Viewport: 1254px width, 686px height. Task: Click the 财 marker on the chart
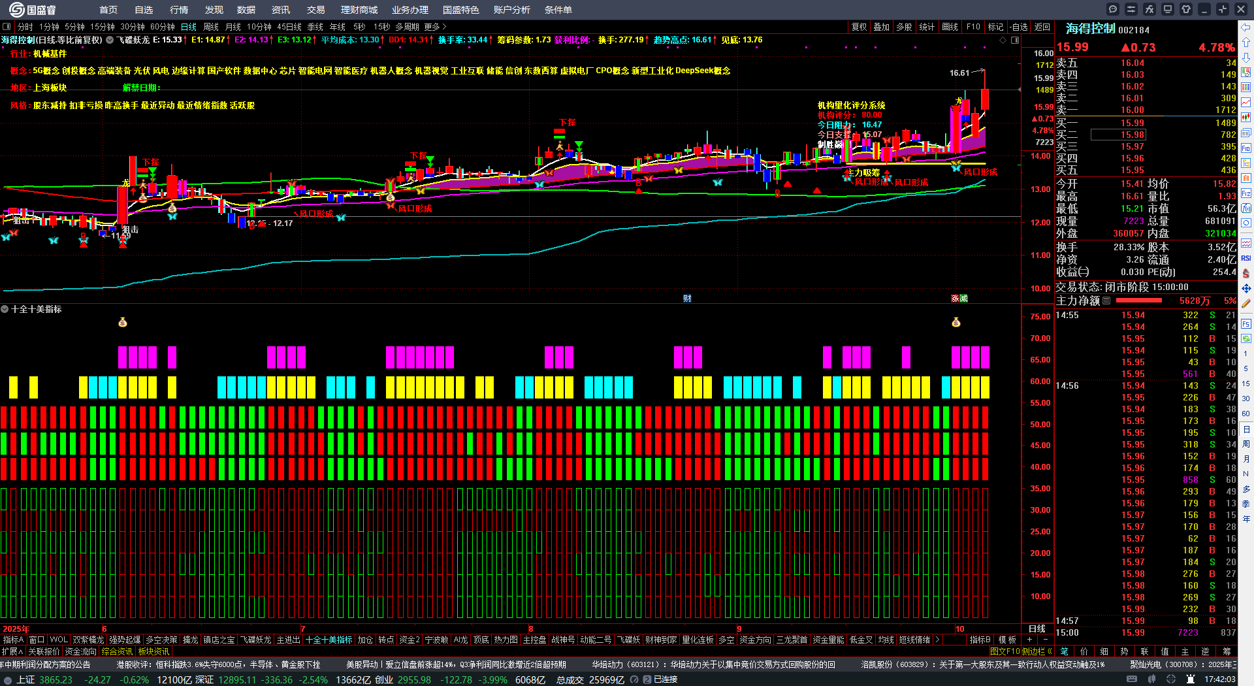coord(687,299)
